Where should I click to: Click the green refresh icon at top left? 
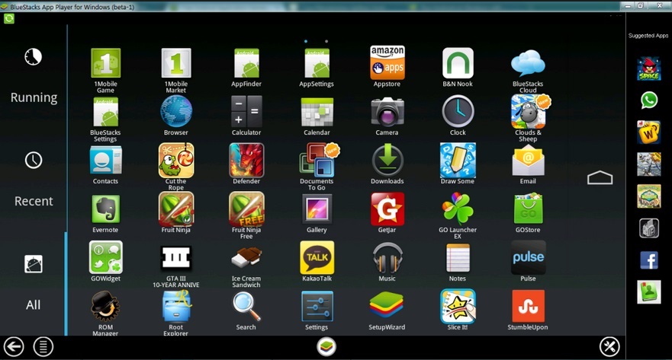(9, 18)
